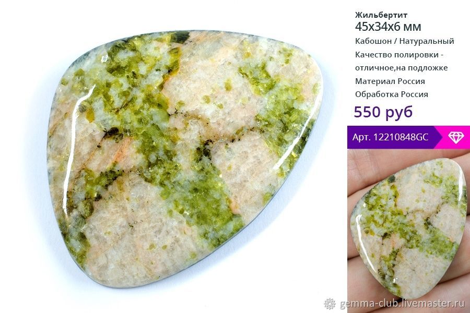Viewport: 470px width, 313px height.
Task: Click the large gilbertite cabochon photo
Action: (185, 158)
